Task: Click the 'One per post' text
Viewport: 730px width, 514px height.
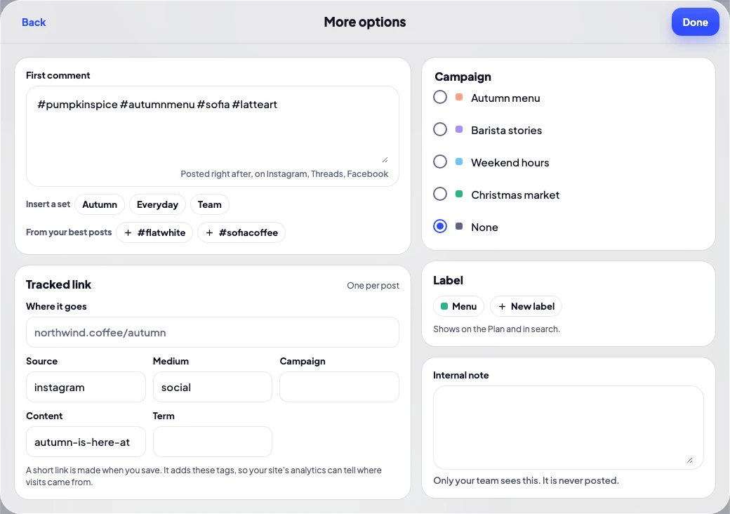Action: (373, 285)
